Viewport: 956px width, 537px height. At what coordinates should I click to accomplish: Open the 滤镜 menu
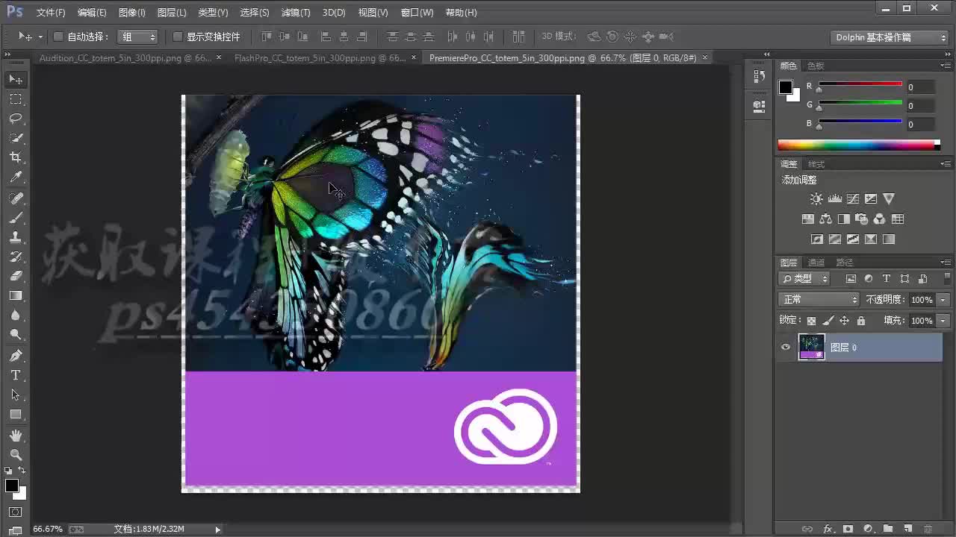[x=295, y=12]
